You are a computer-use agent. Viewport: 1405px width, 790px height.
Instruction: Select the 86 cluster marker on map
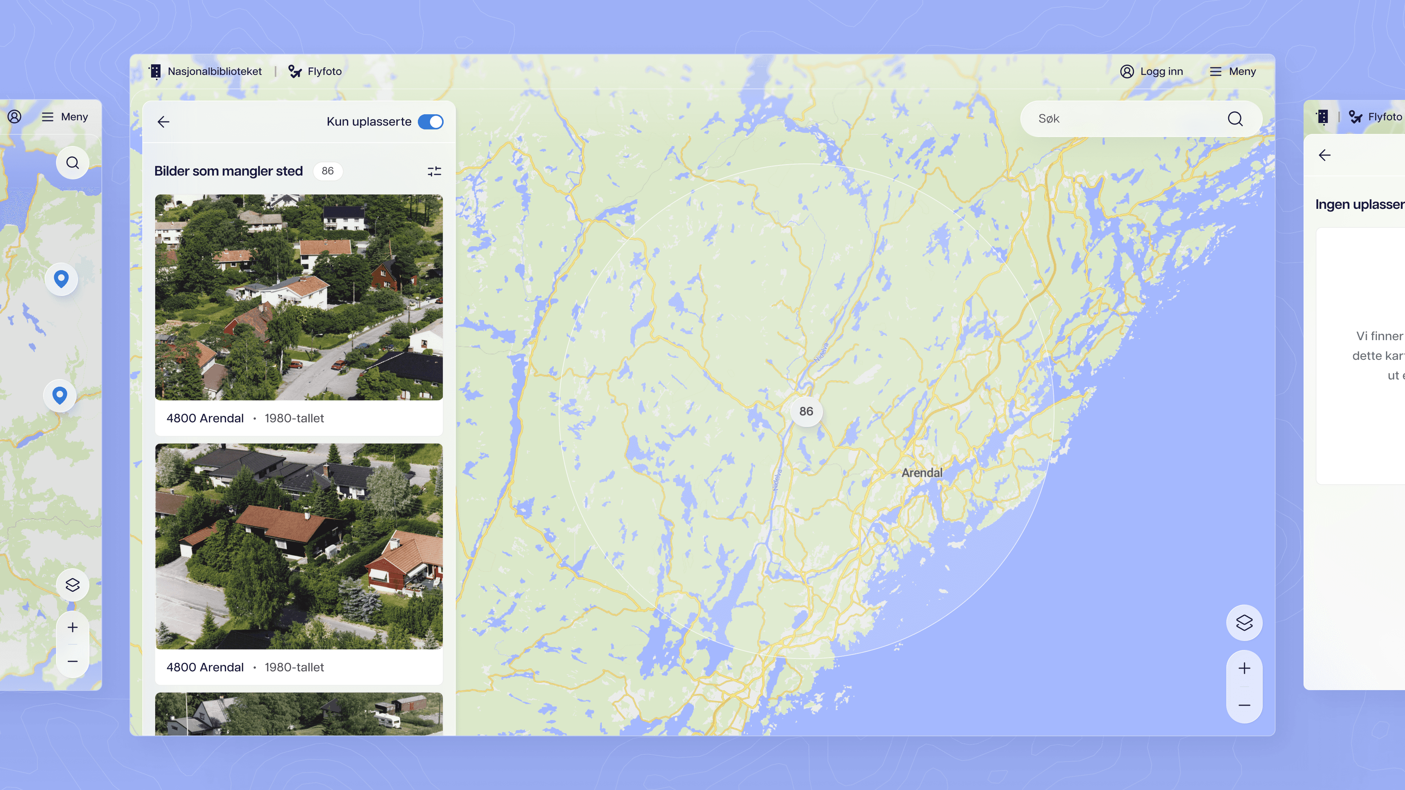(x=806, y=411)
